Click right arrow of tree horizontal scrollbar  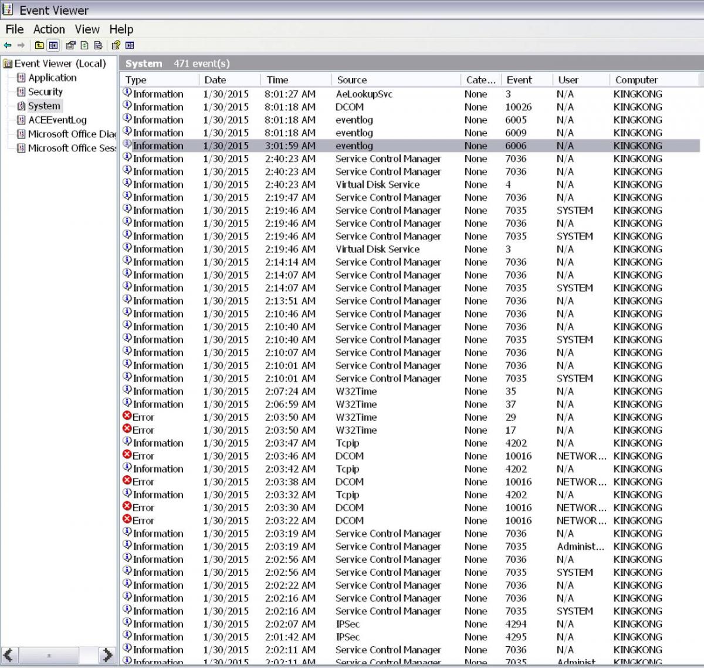point(106,654)
